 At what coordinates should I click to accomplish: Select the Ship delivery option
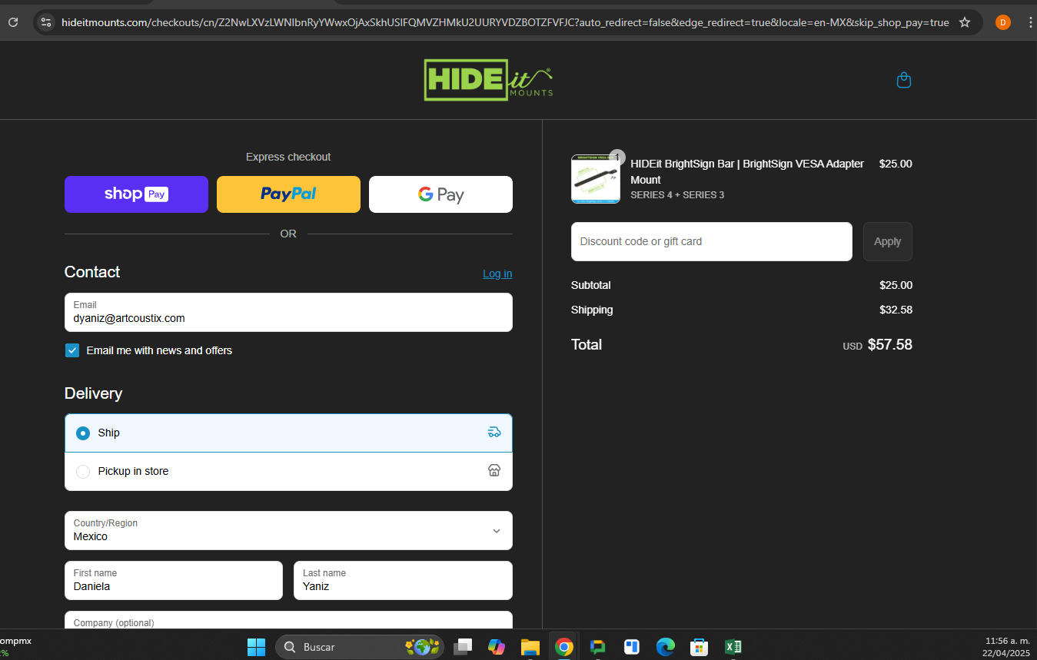[x=288, y=433]
